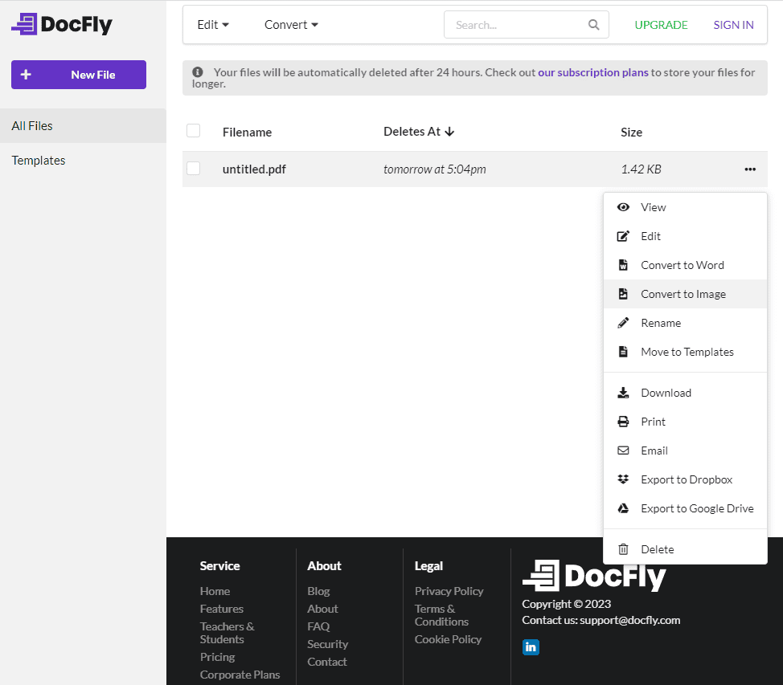Click the 1.42 KB size value
This screenshot has width=783, height=685.
point(642,169)
